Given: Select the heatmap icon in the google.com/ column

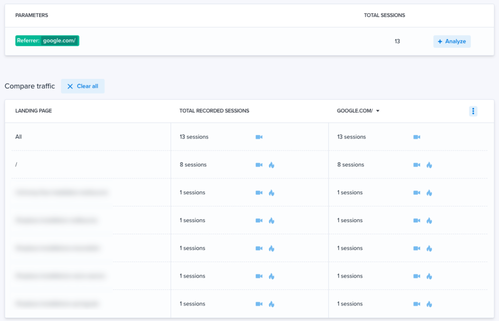Looking at the screenshot, I should [429, 165].
